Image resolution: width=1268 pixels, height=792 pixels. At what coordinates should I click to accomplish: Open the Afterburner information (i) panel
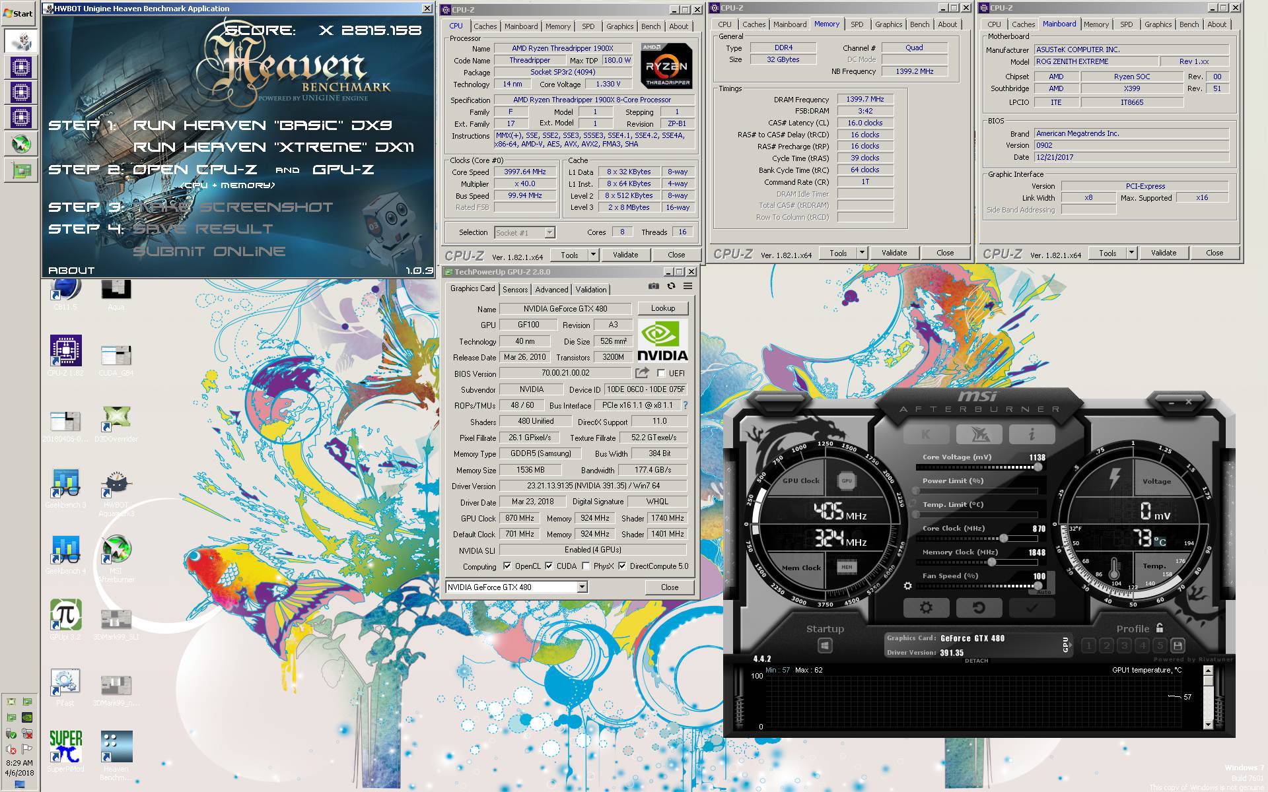[x=1032, y=434]
